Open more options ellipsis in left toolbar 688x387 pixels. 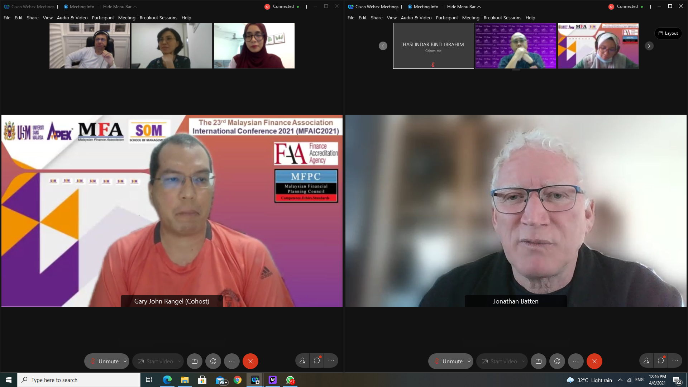(x=232, y=361)
